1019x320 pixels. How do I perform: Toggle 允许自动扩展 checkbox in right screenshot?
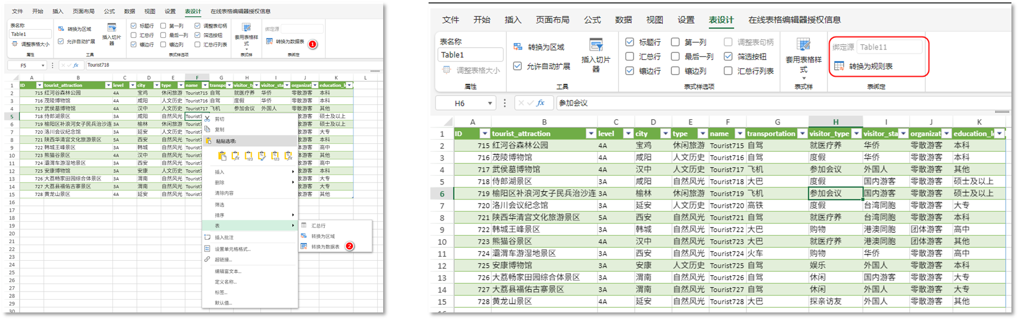tap(517, 66)
